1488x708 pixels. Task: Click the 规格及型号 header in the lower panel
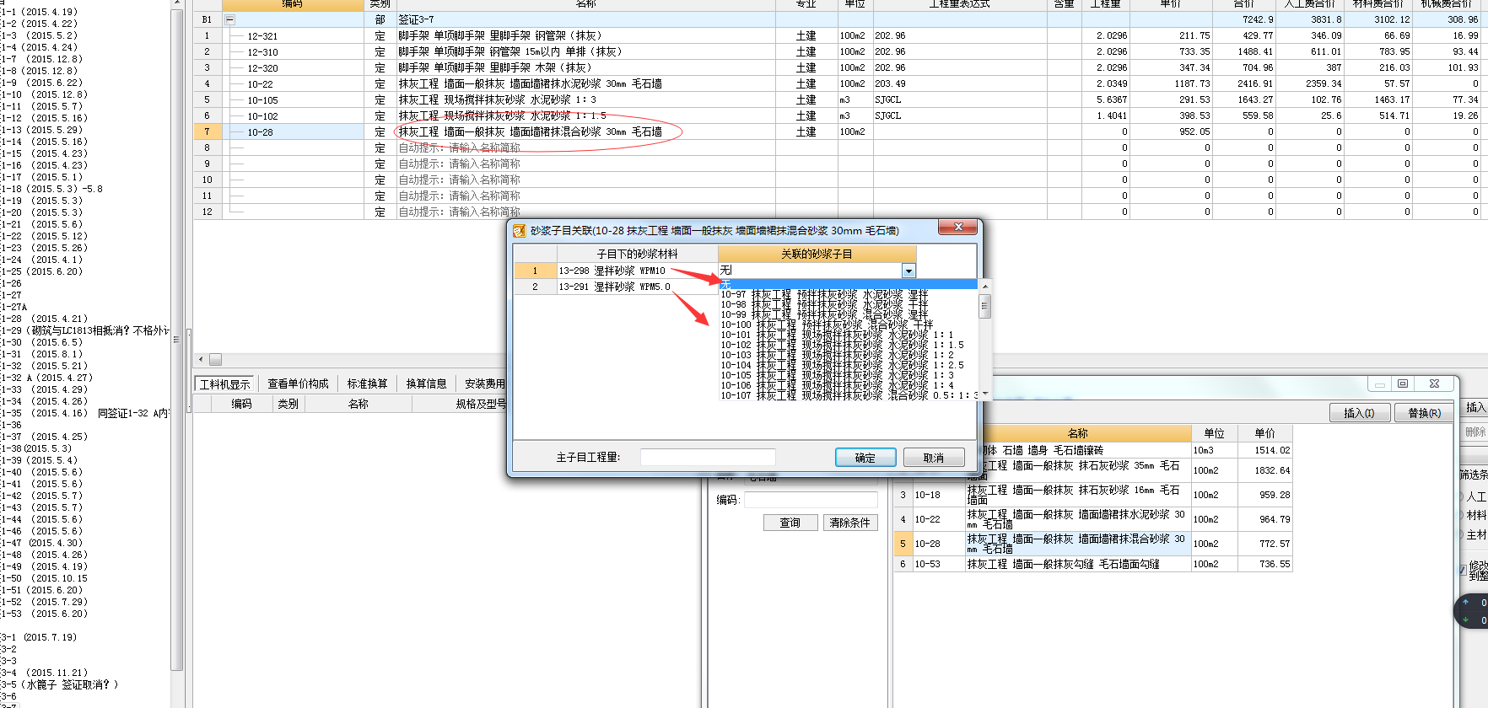pos(481,404)
